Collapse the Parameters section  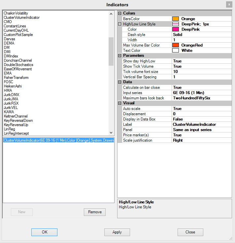pos(120,56)
